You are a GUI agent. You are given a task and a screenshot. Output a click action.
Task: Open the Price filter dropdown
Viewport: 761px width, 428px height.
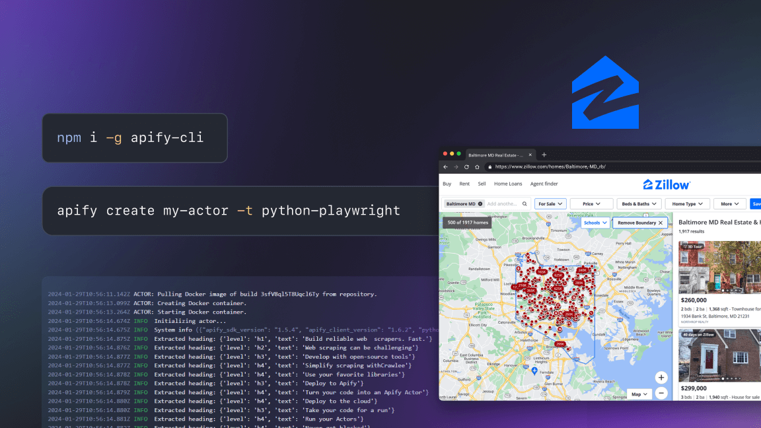coord(591,203)
